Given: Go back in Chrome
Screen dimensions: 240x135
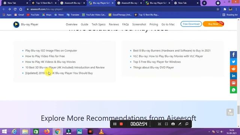Looking at the screenshot, I should (x=4, y=9).
